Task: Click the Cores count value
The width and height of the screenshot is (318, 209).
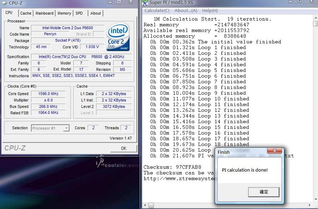Action: click(x=93, y=128)
